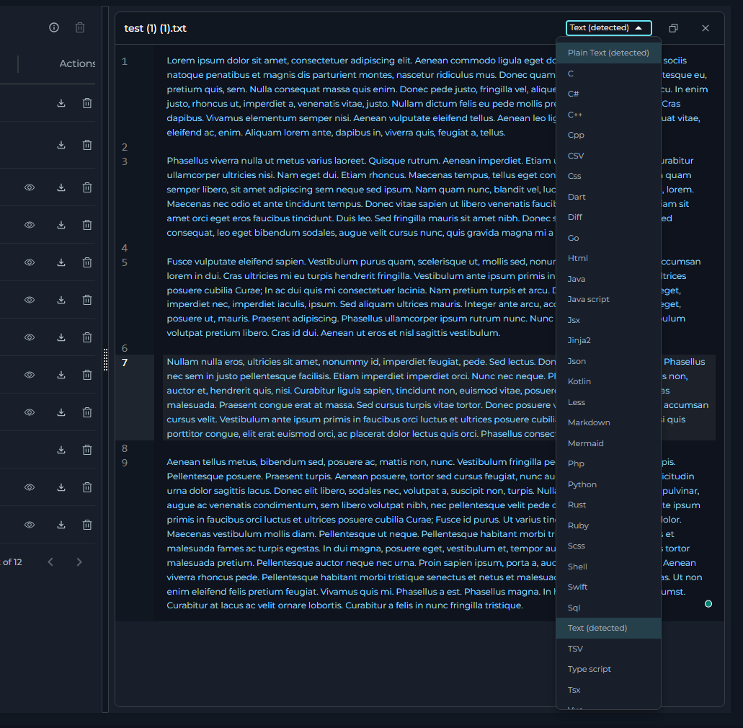The height and width of the screenshot is (728, 743).
Task: Delete the first file row
Action: click(87, 103)
